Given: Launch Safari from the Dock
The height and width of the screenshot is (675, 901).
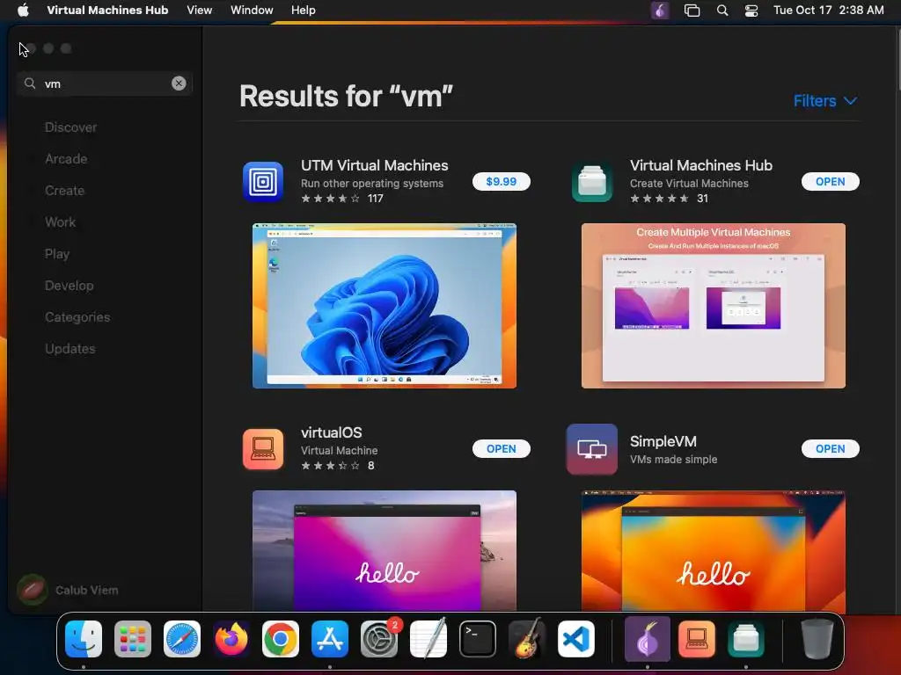Looking at the screenshot, I should 182,638.
